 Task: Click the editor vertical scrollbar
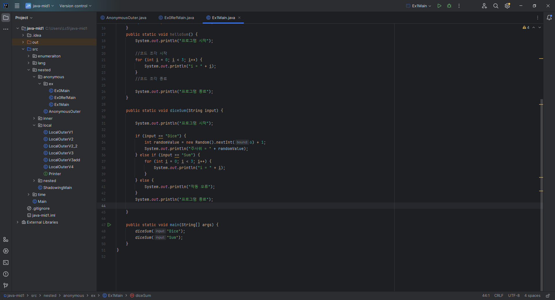[x=541, y=195]
